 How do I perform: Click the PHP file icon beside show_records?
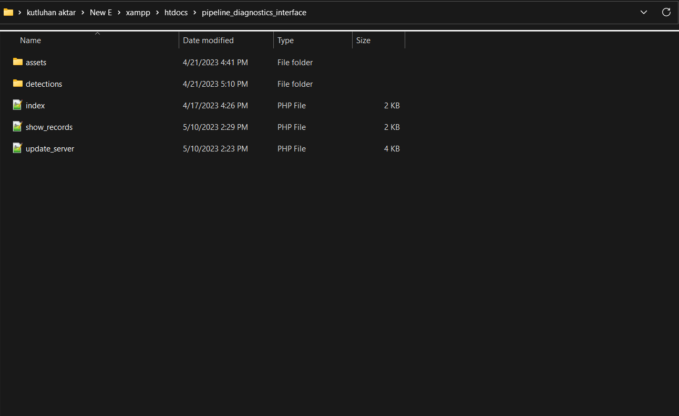pyautogui.click(x=17, y=127)
